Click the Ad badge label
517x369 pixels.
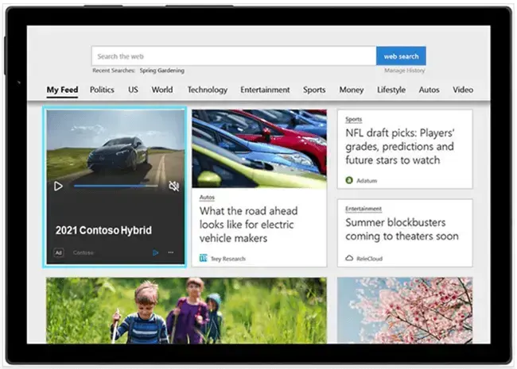tap(58, 253)
